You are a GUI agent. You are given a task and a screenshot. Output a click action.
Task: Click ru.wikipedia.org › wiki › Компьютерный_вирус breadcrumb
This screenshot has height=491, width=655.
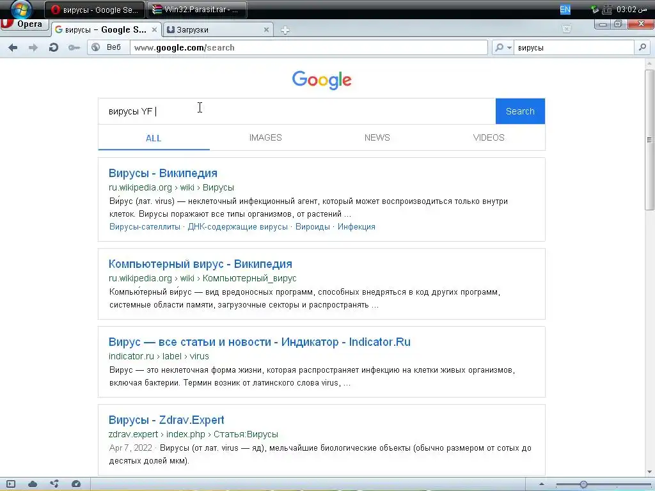pyautogui.click(x=203, y=278)
